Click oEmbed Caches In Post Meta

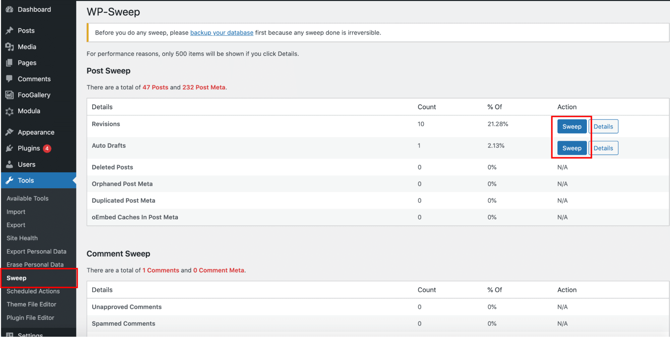[x=135, y=217]
